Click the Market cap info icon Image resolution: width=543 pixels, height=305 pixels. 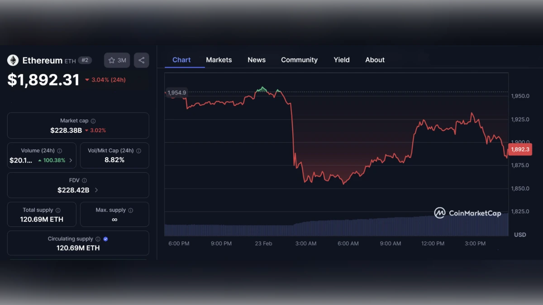(93, 121)
